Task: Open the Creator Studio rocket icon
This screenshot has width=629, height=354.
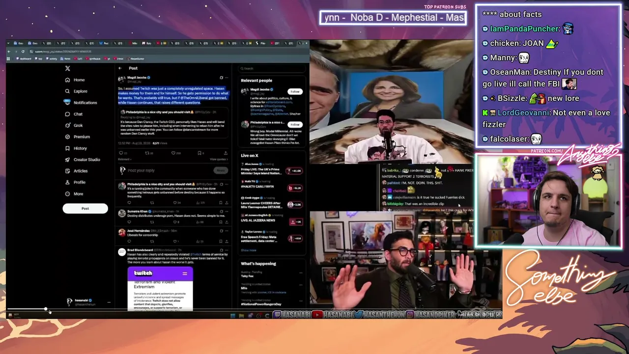Action: (67, 159)
